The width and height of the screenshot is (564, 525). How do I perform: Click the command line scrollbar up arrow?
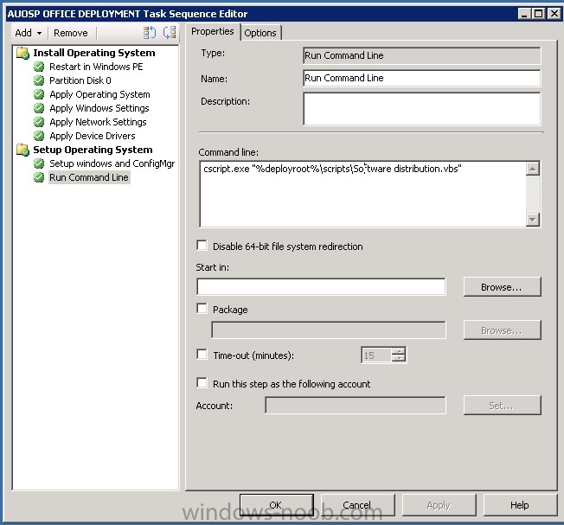533,169
